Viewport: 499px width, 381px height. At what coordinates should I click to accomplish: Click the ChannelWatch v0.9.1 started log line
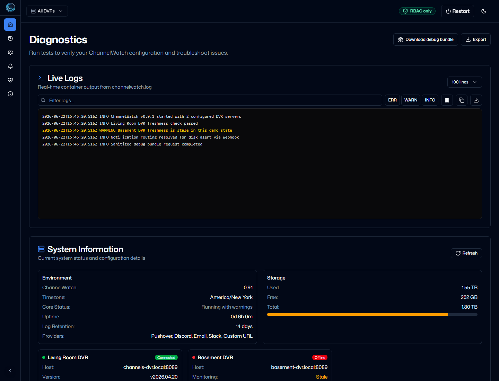(142, 116)
